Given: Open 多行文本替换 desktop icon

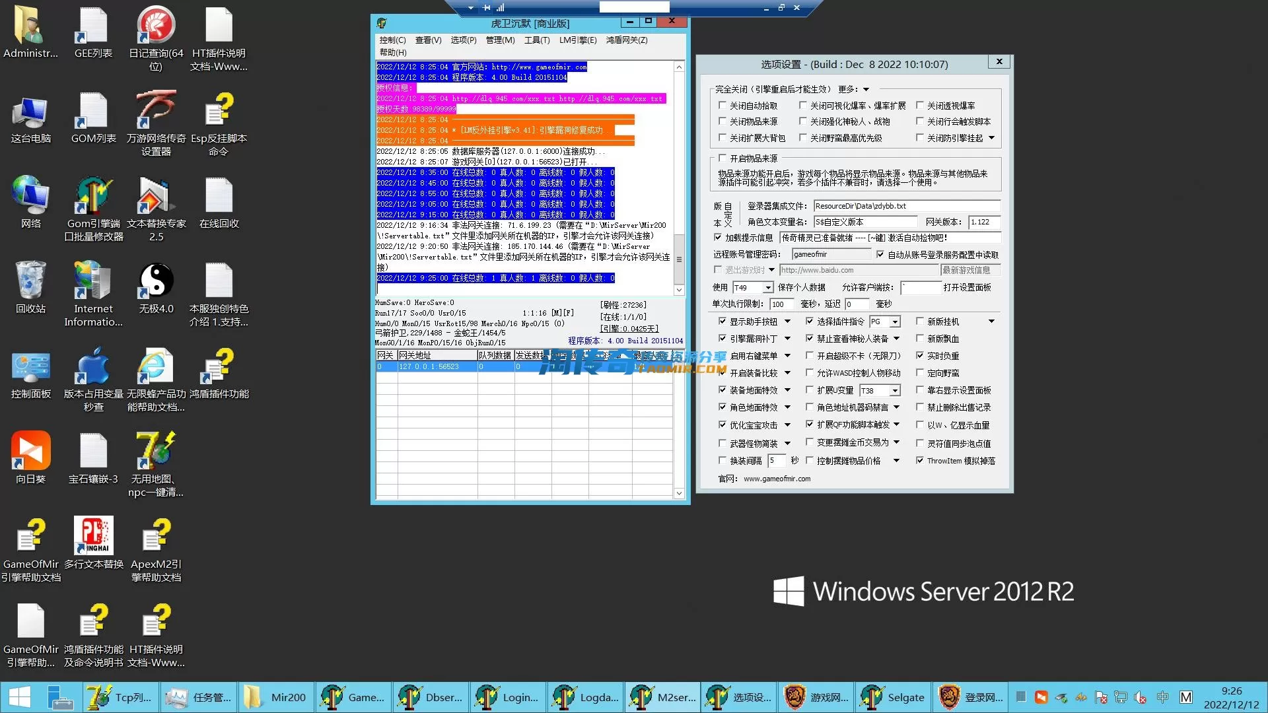Looking at the screenshot, I should click(x=93, y=536).
